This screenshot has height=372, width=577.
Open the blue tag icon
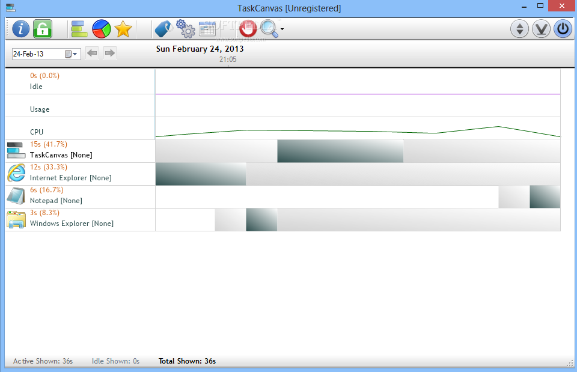pos(163,29)
